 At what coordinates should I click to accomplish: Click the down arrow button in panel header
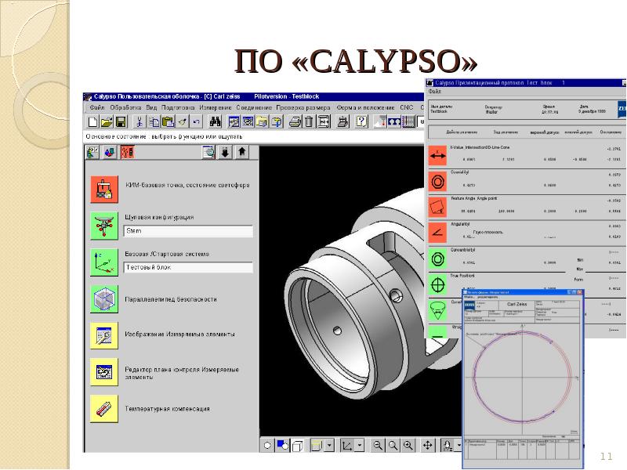point(225,152)
